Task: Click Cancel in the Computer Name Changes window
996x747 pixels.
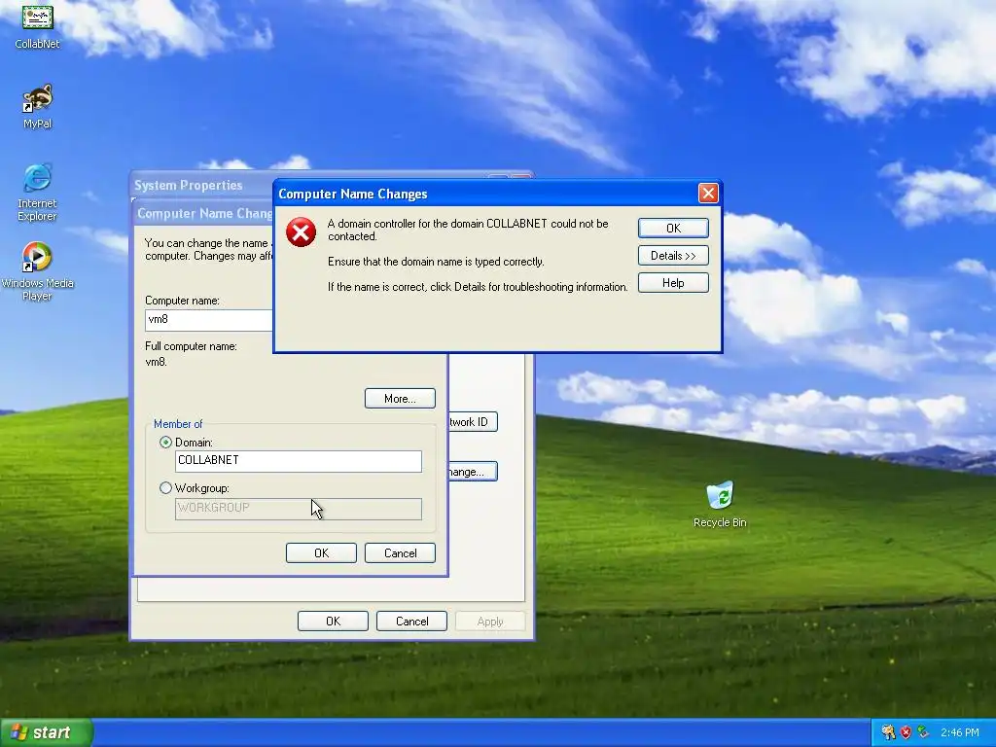Action: 400,552
